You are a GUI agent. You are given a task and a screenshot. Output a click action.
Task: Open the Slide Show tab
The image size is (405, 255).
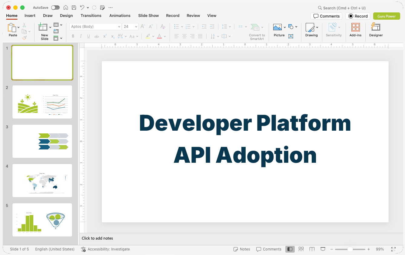click(148, 15)
